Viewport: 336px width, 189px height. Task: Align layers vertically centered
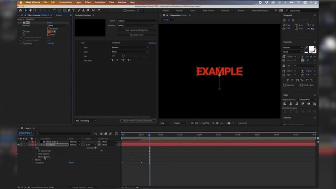[x=309, y=104]
